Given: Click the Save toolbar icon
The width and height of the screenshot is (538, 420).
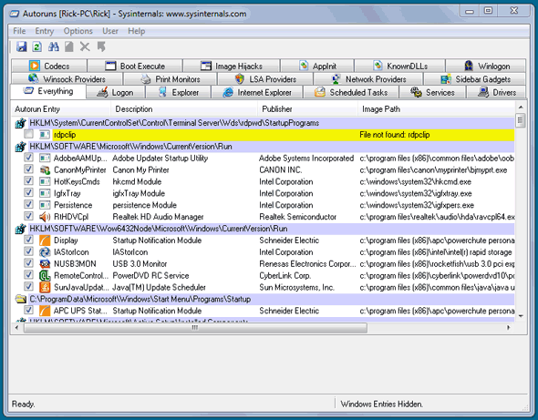Looking at the screenshot, I should click(22, 46).
